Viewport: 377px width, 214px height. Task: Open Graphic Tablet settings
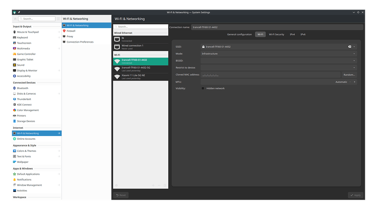(36, 60)
